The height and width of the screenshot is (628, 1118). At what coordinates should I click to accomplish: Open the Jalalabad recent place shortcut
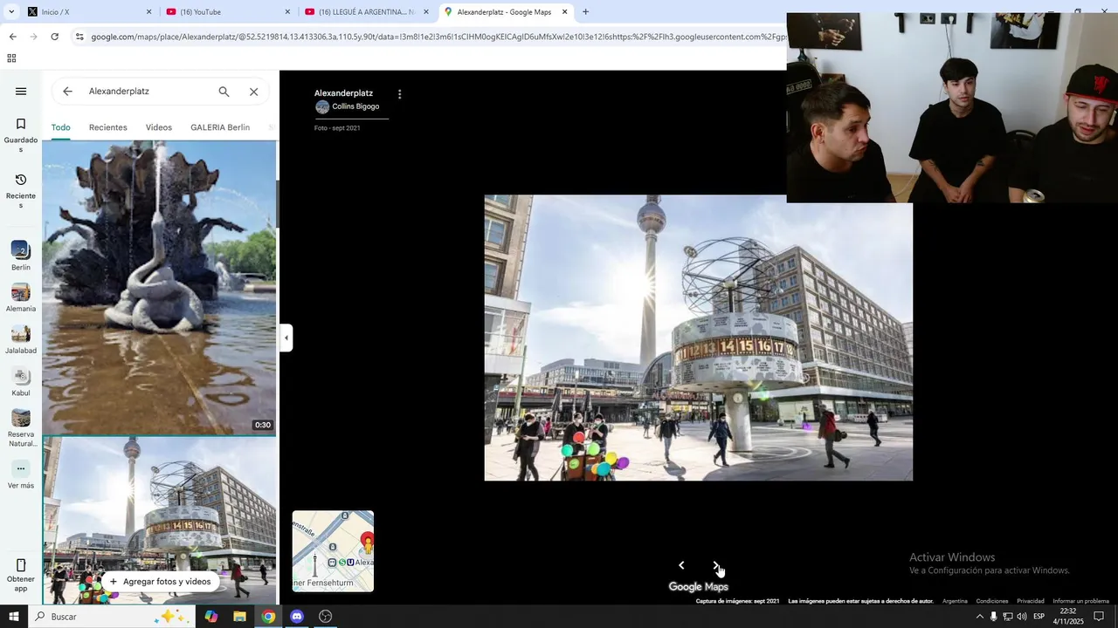pyautogui.click(x=21, y=340)
